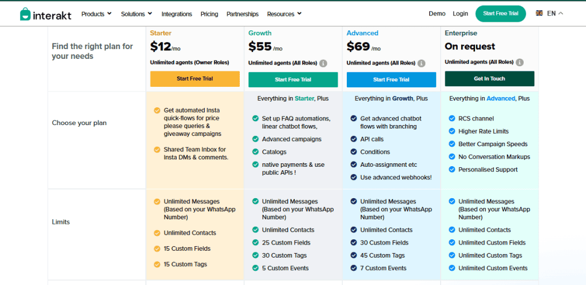The image size is (586, 285).
Task: Open the Pricing menu item
Action: [209, 14]
